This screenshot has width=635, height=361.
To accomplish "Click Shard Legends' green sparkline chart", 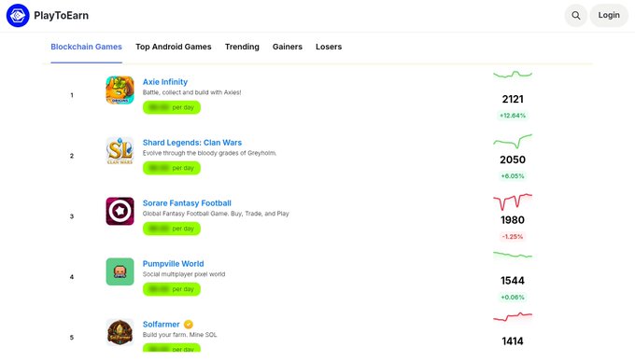I will coord(513,141).
